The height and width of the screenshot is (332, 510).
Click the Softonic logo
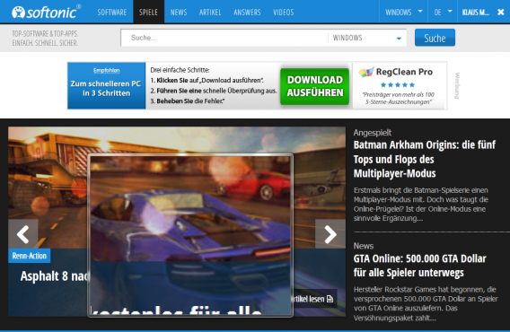pyautogui.click(x=46, y=12)
